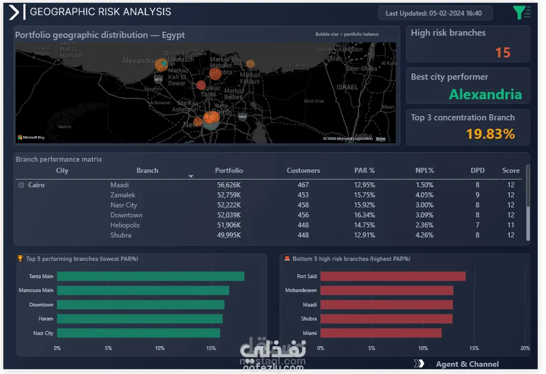This screenshot has height=374, width=546.
Task: Select the Alexandria bubble on the map
Action: [161, 65]
